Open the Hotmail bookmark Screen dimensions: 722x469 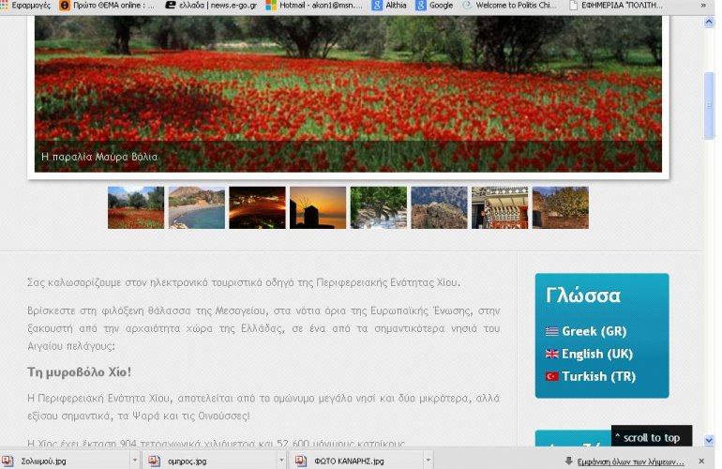314,6
